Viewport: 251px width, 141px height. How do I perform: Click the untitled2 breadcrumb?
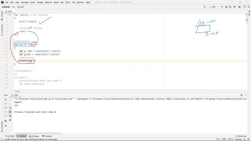click(x=6, y=7)
